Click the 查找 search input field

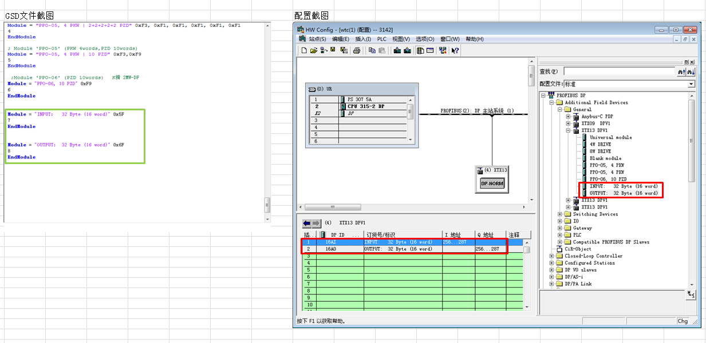[x=619, y=71]
